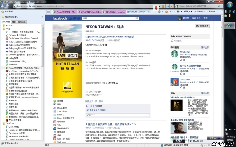The image size is (236, 147).
Task: Switch to the Feeds tab in Favorites panel
Action: [14, 22]
